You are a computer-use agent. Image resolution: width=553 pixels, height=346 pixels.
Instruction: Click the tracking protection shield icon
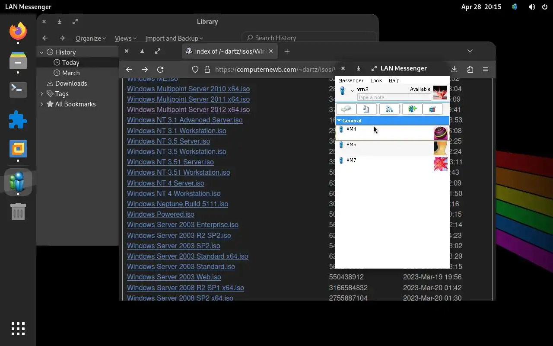point(195,69)
